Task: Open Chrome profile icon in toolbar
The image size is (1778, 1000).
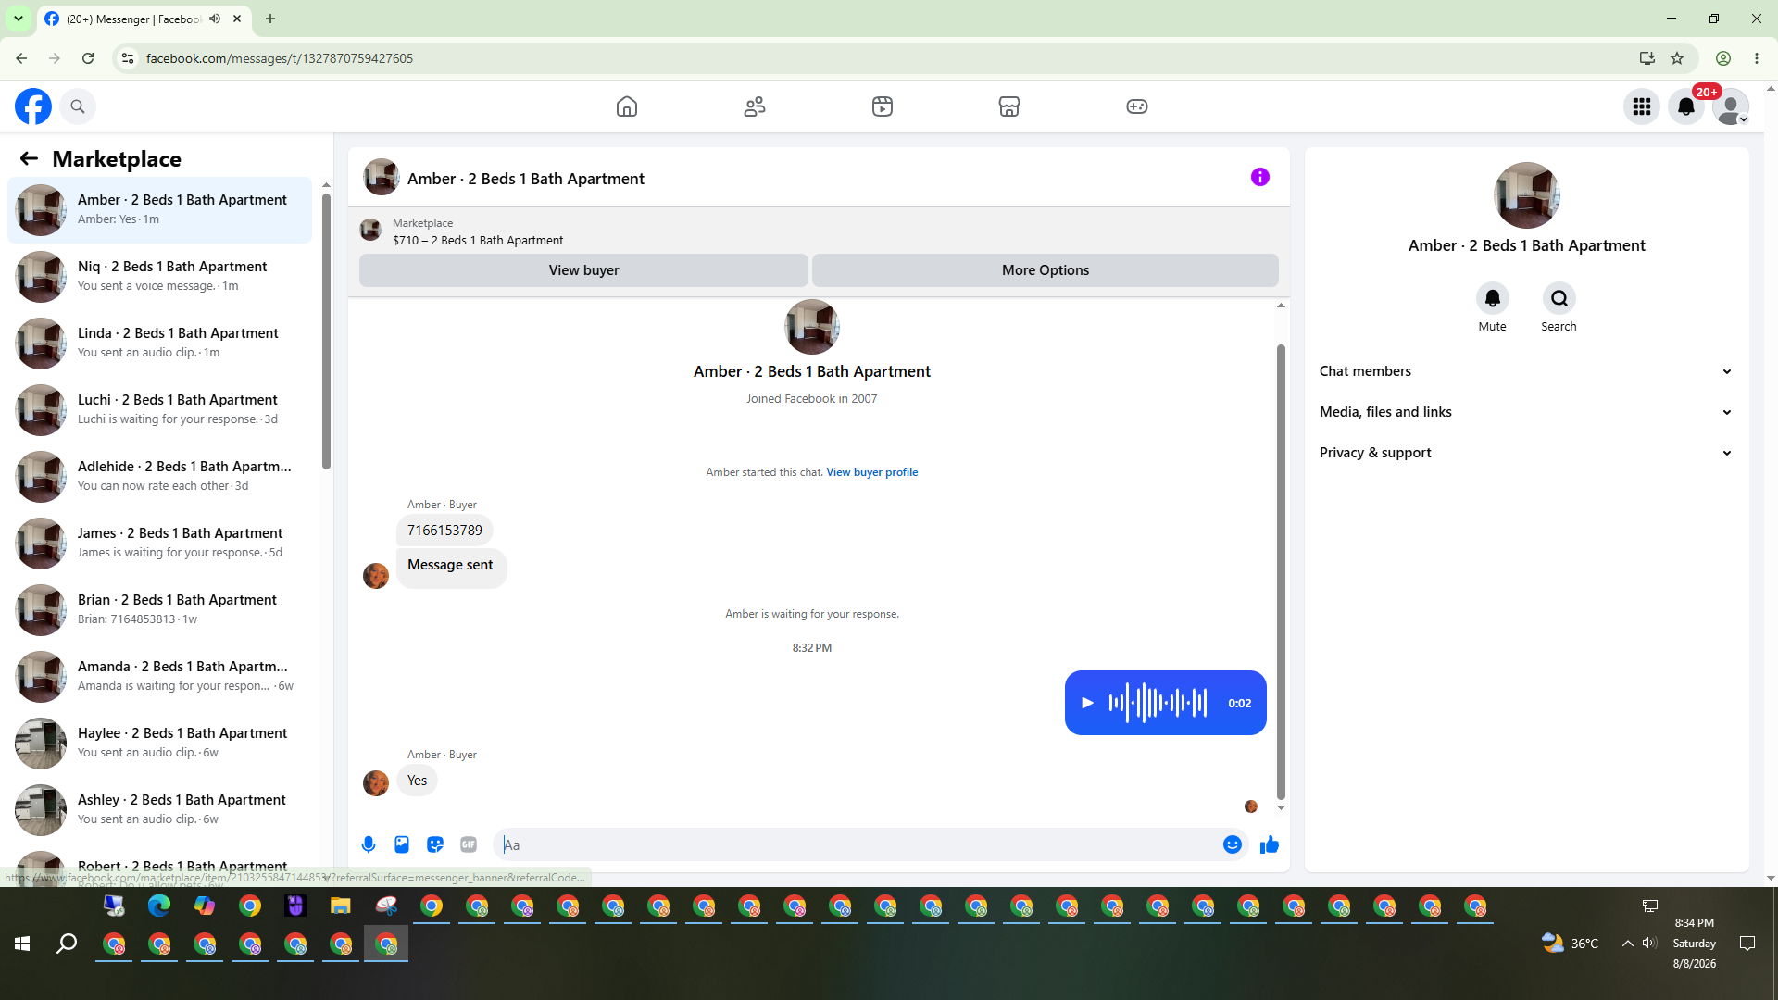Action: [x=1723, y=58]
